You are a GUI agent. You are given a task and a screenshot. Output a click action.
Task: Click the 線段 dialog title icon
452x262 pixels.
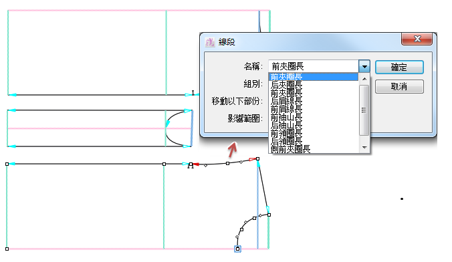[x=210, y=42]
